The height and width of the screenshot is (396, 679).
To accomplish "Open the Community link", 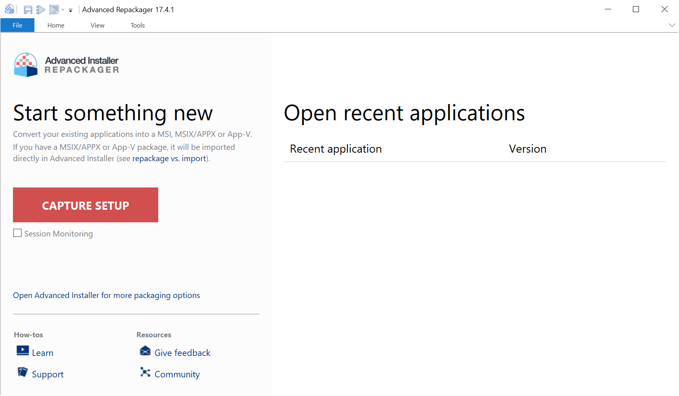I will (x=177, y=375).
